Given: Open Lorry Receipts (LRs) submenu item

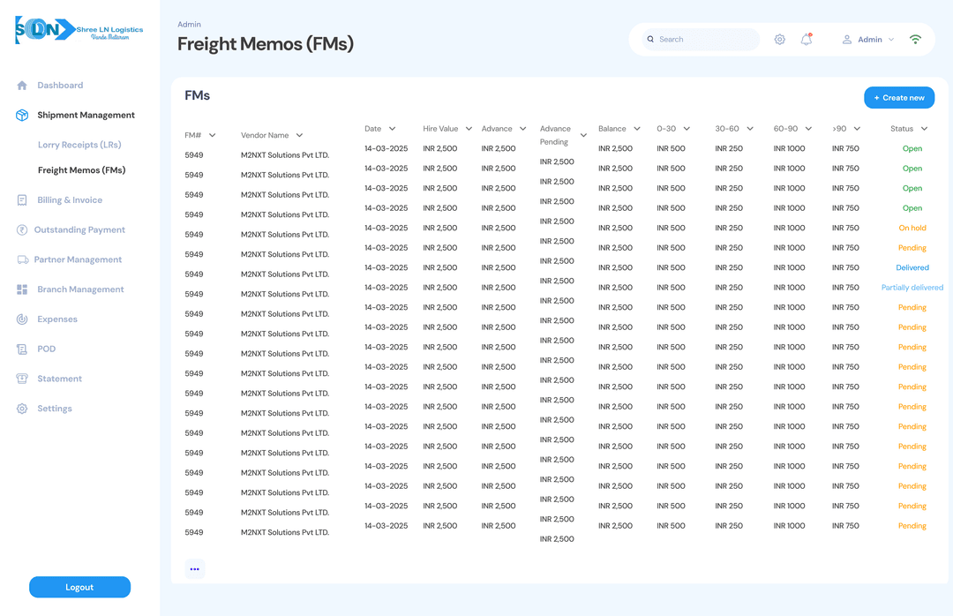Looking at the screenshot, I should (x=79, y=145).
